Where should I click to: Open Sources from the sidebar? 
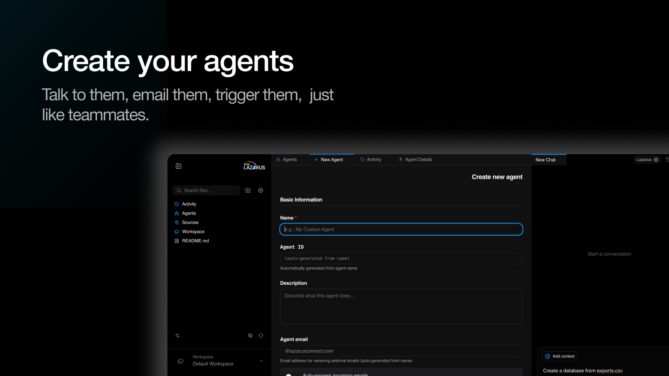(190, 222)
